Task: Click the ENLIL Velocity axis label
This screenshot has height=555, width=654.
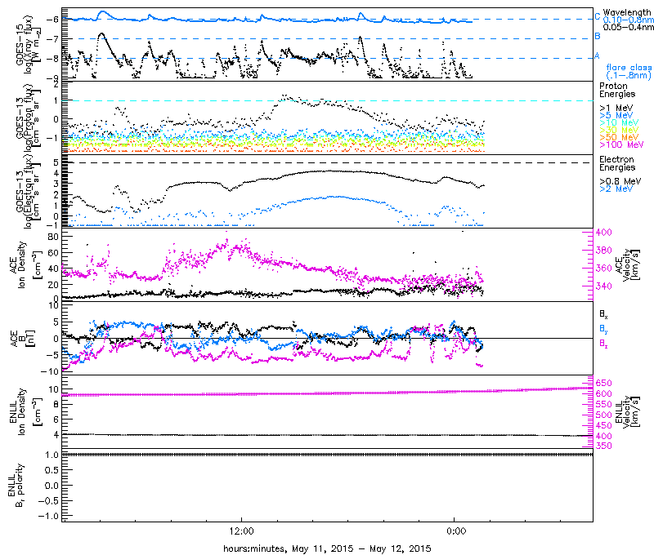Action: [627, 411]
